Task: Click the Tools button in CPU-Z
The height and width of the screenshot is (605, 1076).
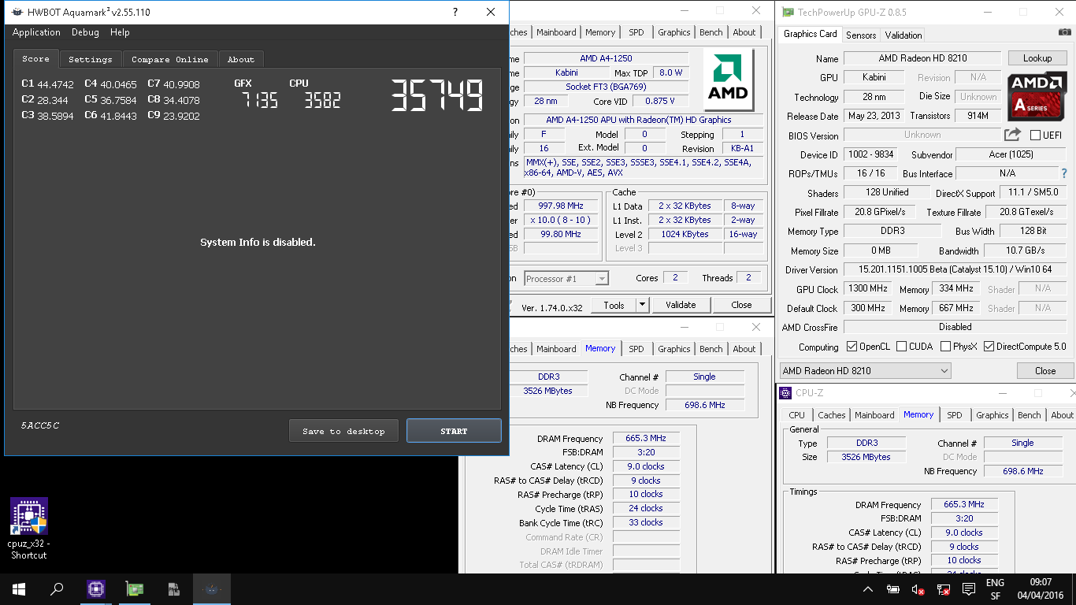Action: 614,305
